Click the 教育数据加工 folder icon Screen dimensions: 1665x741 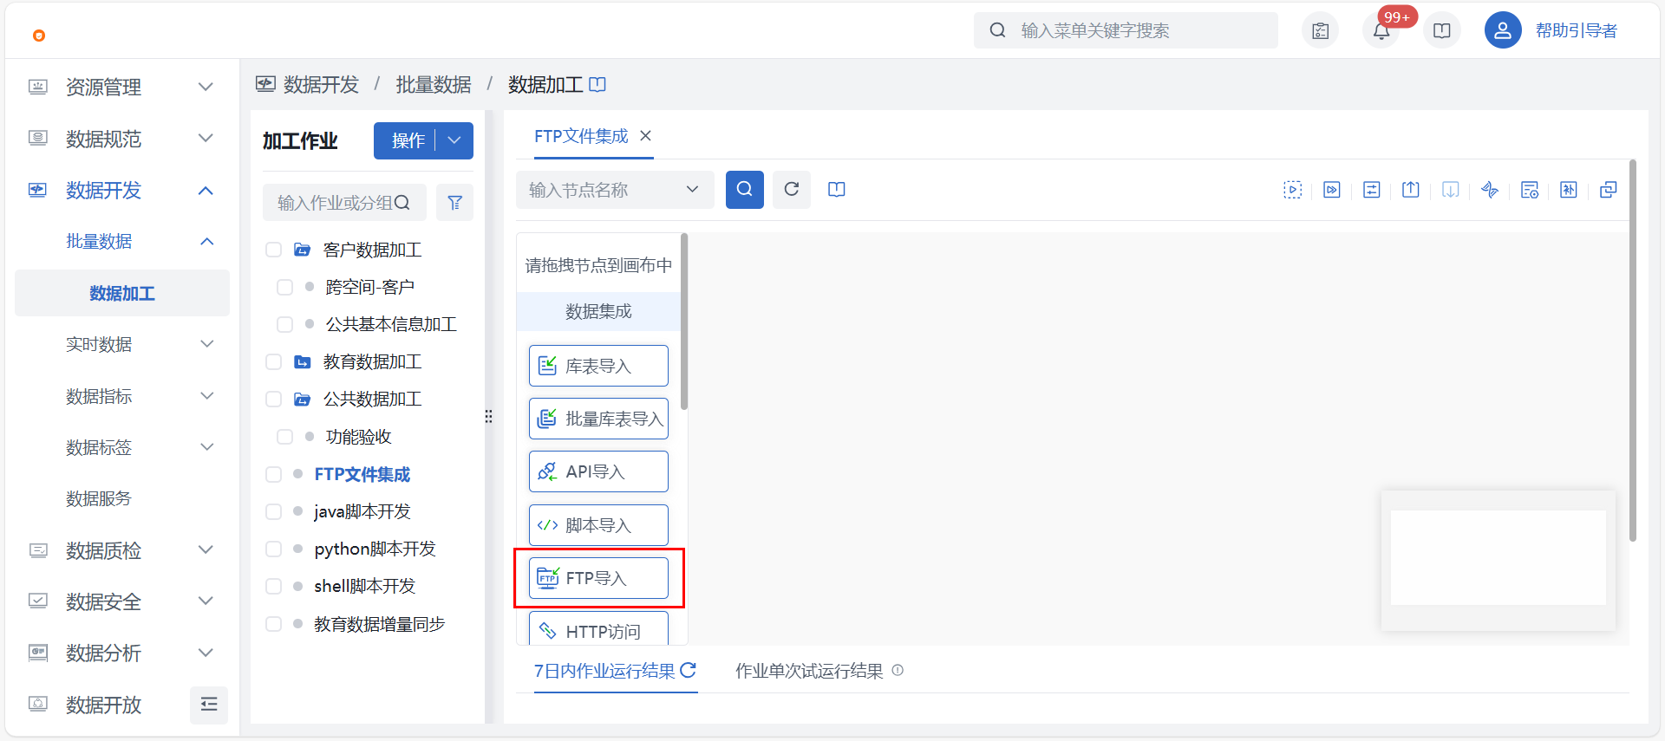302,362
